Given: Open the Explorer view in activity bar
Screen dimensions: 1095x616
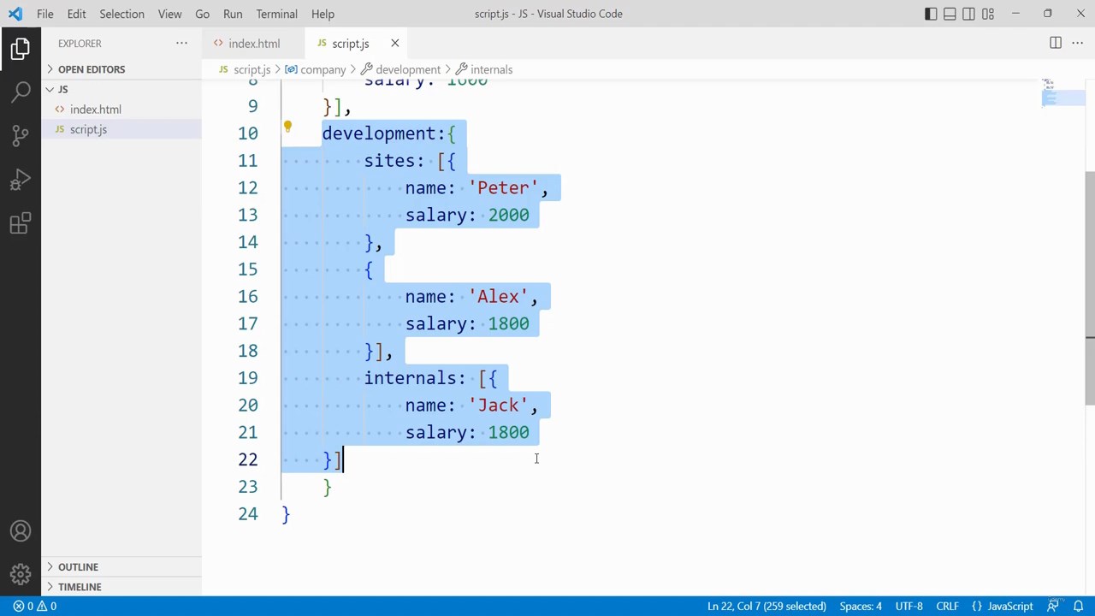Looking at the screenshot, I should coord(21,49).
